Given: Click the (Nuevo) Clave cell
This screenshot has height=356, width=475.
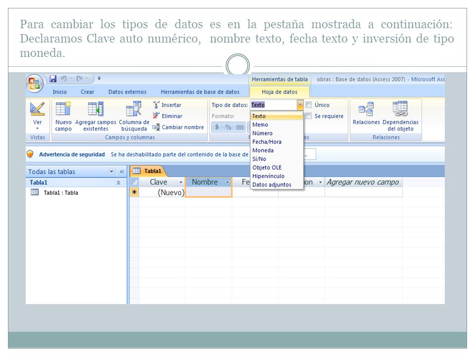Looking at the screenshot, I should [162, 192].
